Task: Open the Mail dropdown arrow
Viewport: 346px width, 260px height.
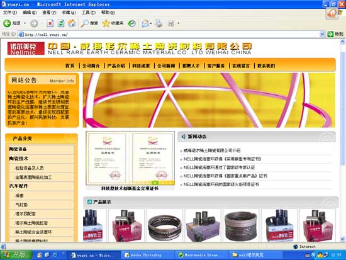Action: (151, 23)
